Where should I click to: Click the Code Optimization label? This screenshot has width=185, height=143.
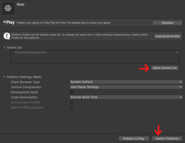(24, 97)
